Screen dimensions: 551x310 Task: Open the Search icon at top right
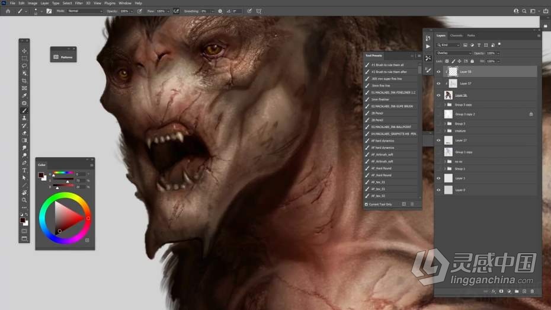point(524,11)
